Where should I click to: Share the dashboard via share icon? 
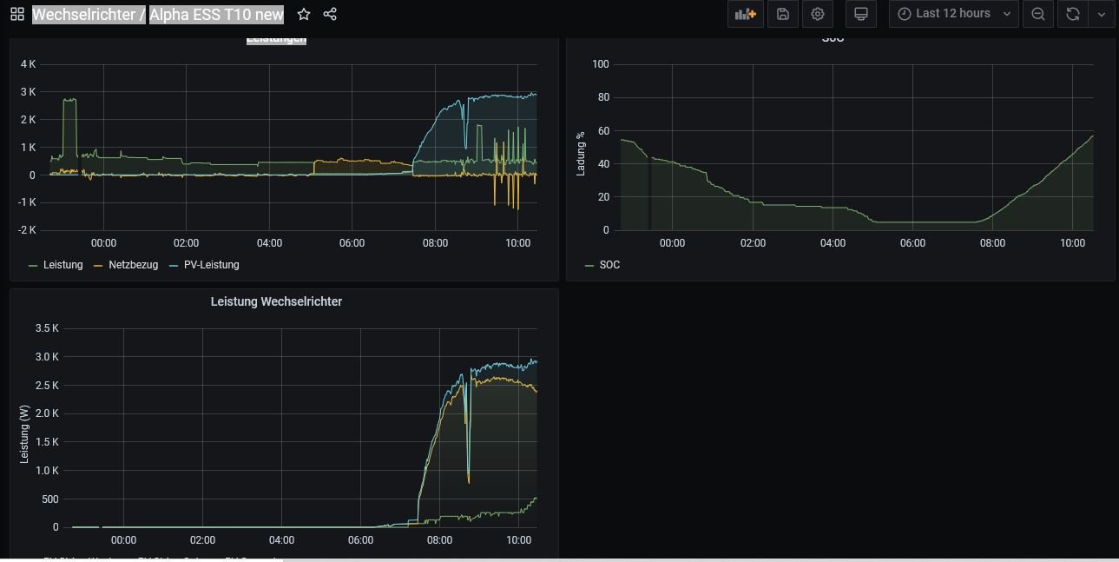330,14
